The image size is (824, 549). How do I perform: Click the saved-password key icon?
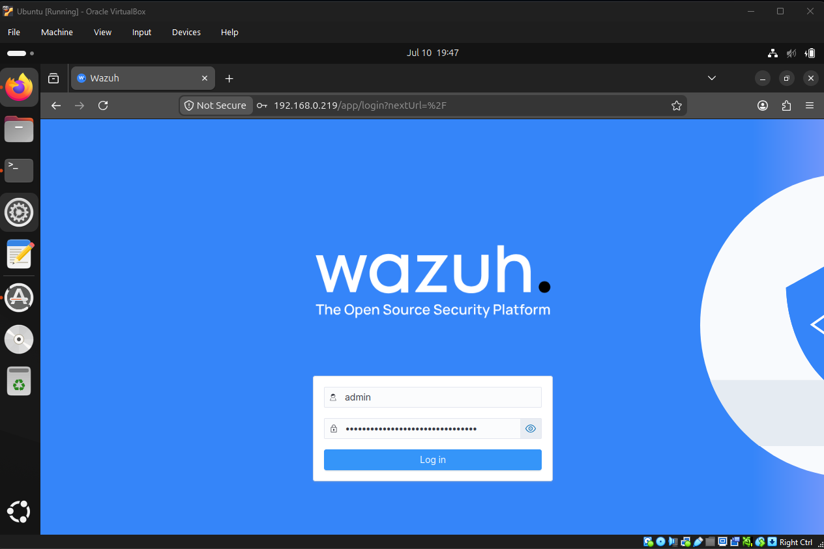coord(261,106)
